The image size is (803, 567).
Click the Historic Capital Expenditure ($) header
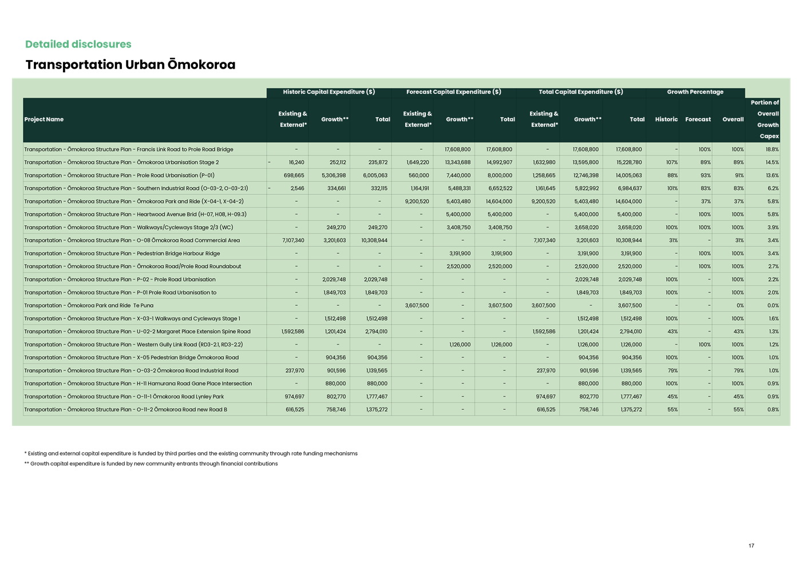pyautogui.click(x=329, y=91)
